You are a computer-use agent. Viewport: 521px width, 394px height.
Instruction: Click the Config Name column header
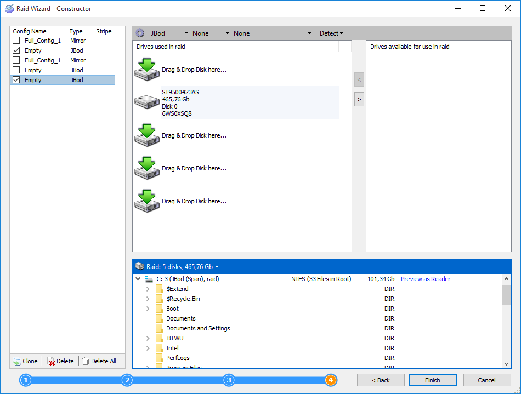[38, 31]
